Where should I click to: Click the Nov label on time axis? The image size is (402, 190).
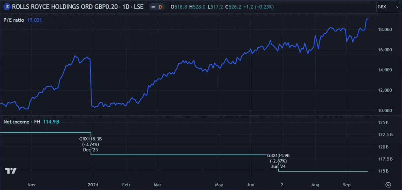(x=31, y=185)
